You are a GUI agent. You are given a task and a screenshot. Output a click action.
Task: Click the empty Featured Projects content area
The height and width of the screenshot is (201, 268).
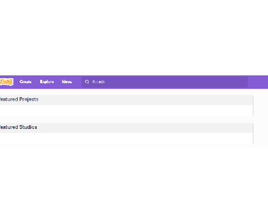point(126,111)
